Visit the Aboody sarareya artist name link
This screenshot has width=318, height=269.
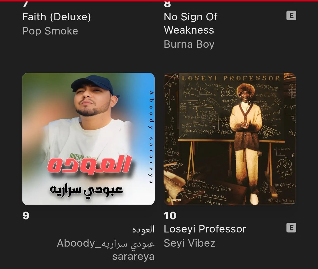point(106,250)
